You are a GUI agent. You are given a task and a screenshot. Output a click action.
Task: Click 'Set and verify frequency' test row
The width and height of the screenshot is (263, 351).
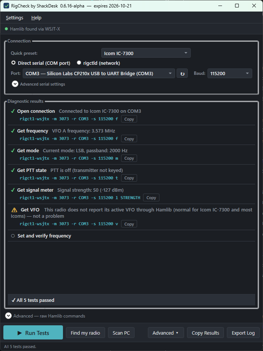131,236
